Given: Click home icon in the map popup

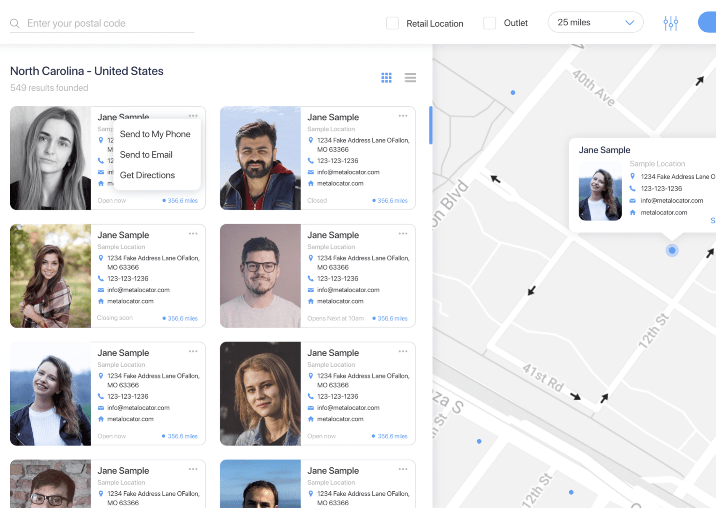Looking at the screenshot, I should [632, 213].
